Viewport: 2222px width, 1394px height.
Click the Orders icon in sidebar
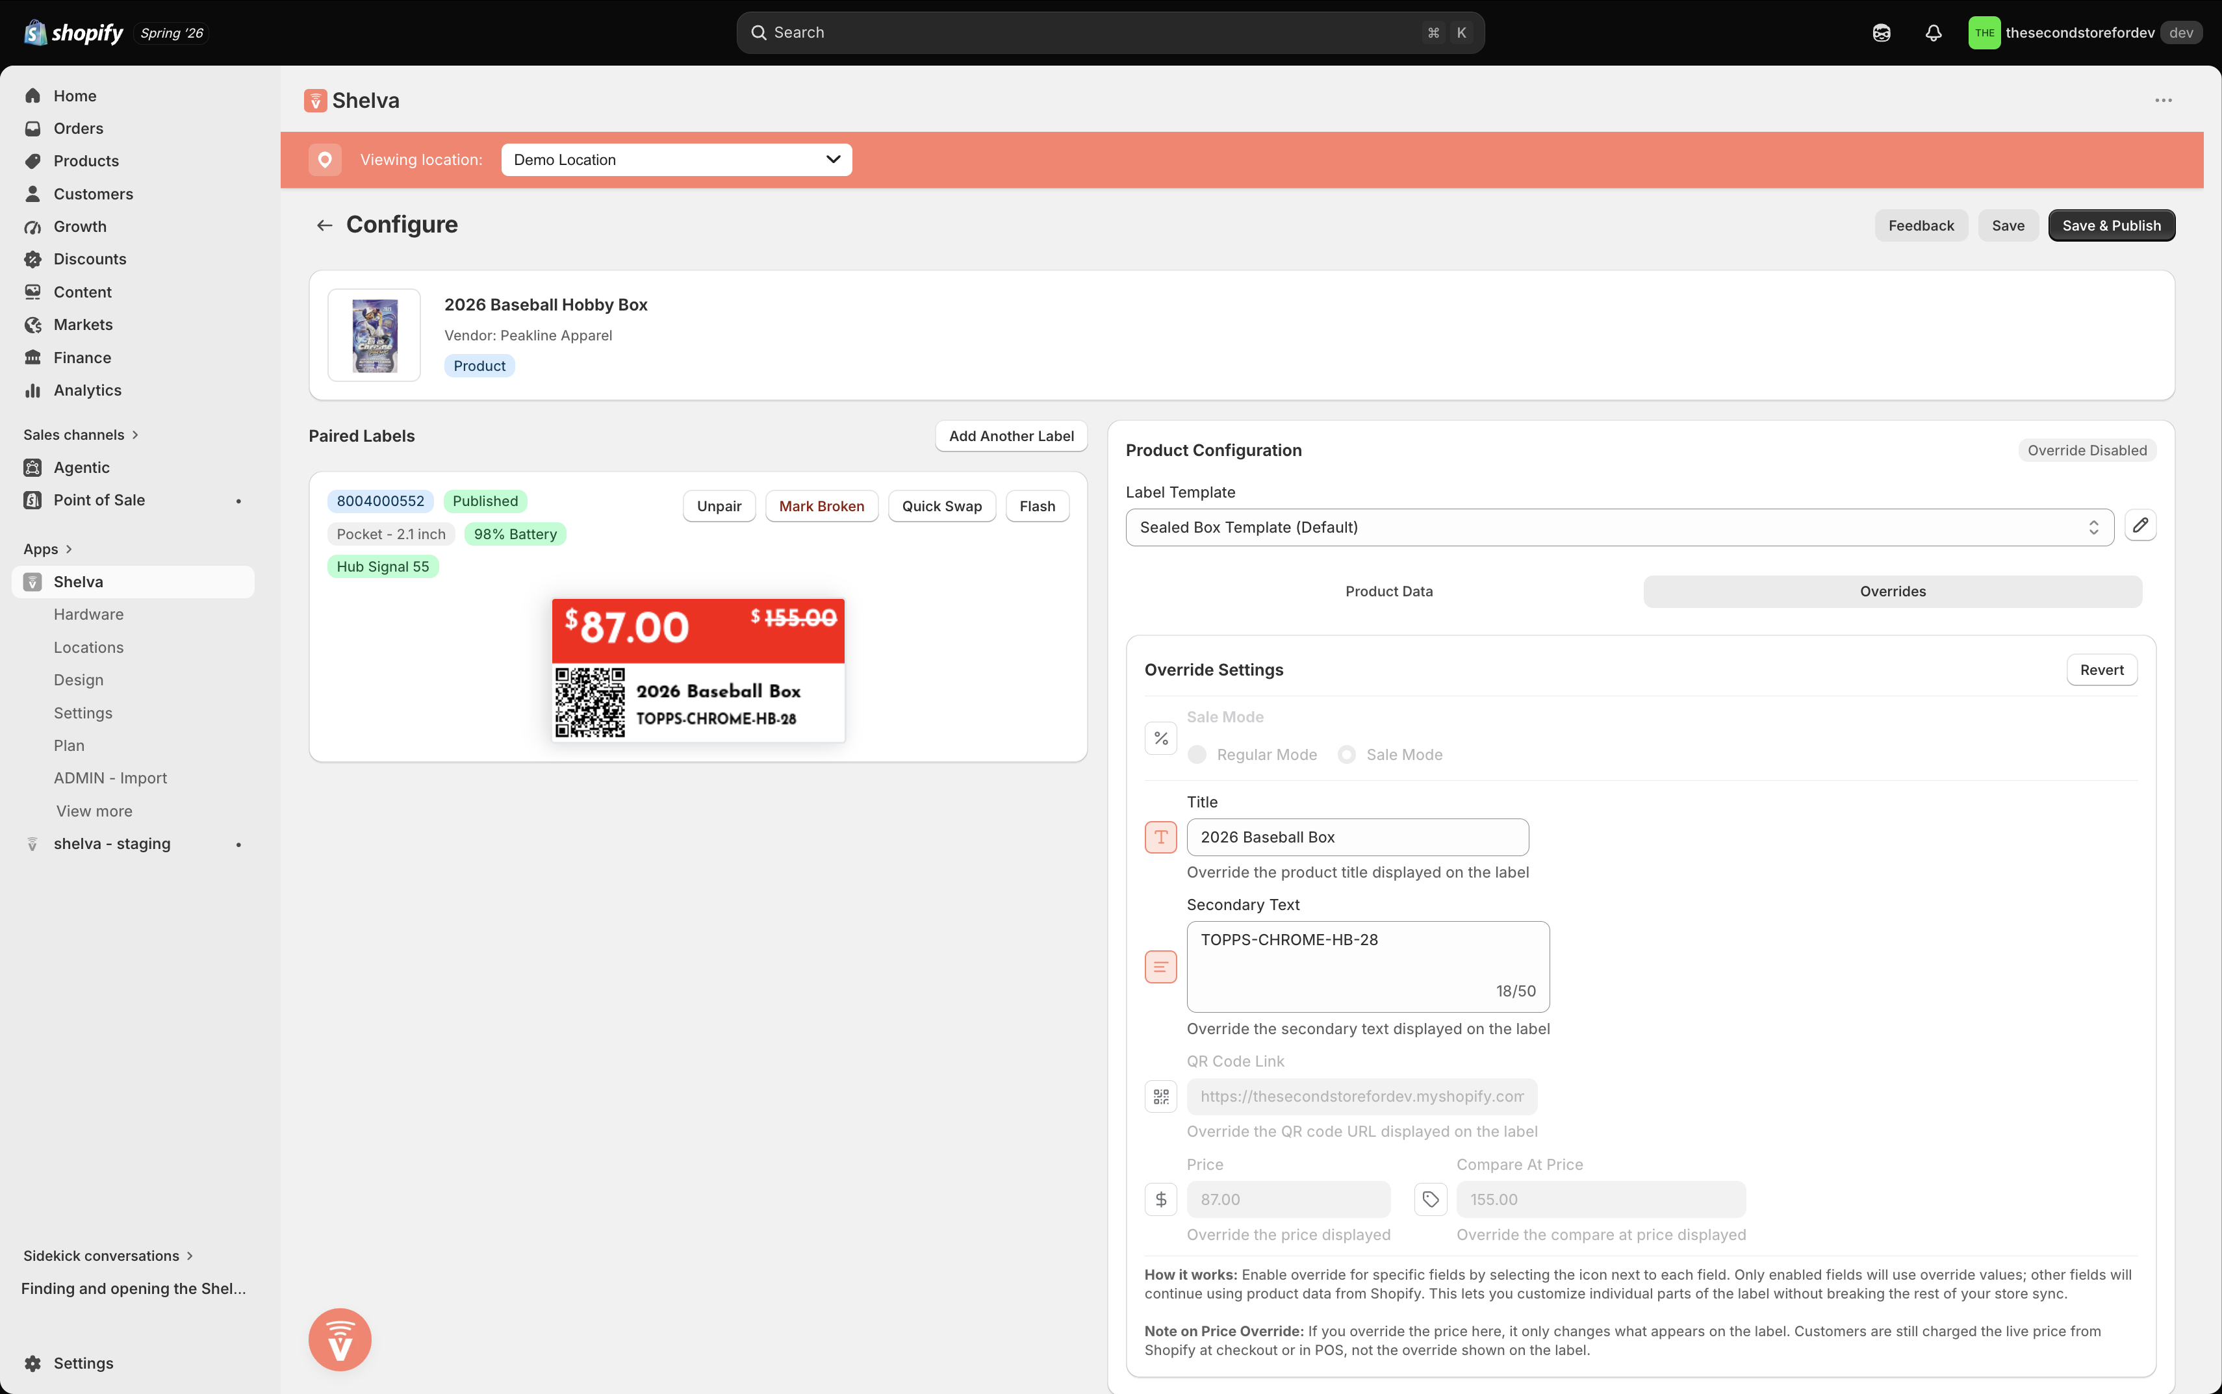[x=33, y=128]
